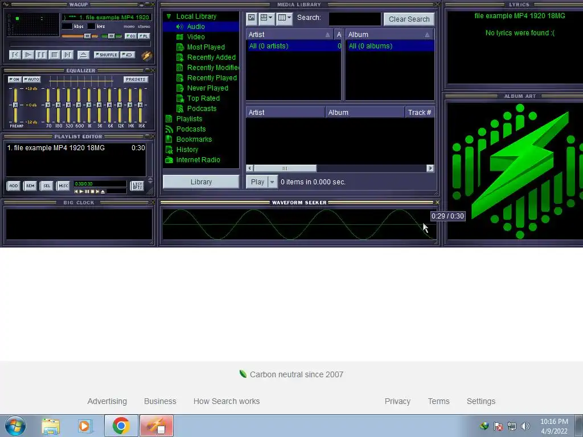Screen dimensions: 583x437
Task: Click the waveform in Waveform Seeker
Action: click(299, 224)
